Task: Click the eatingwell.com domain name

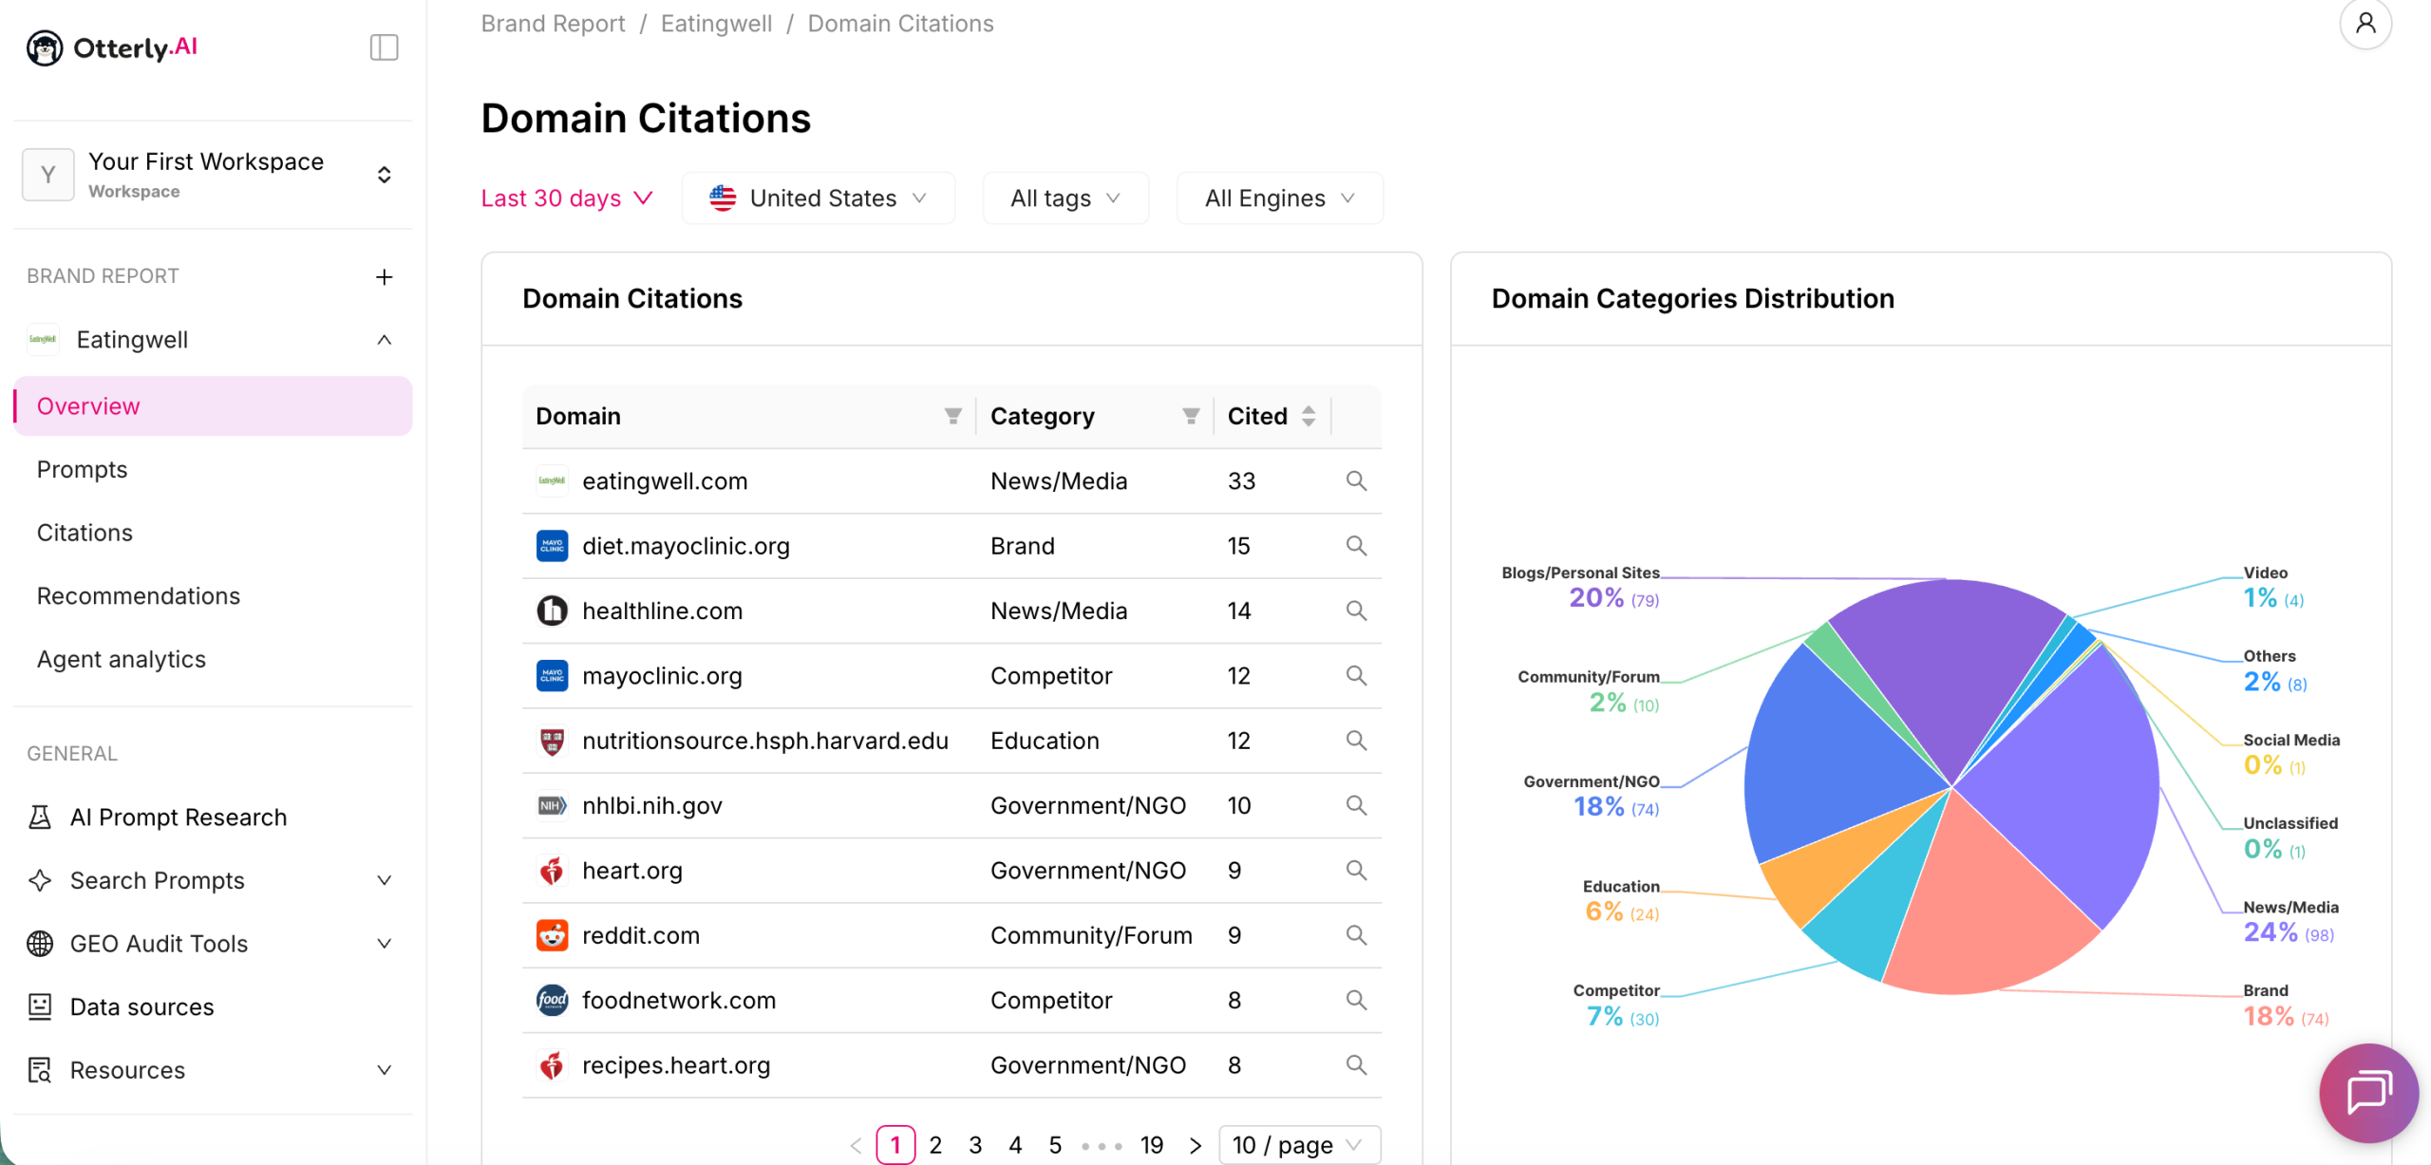Action: [x=665, y=481]
